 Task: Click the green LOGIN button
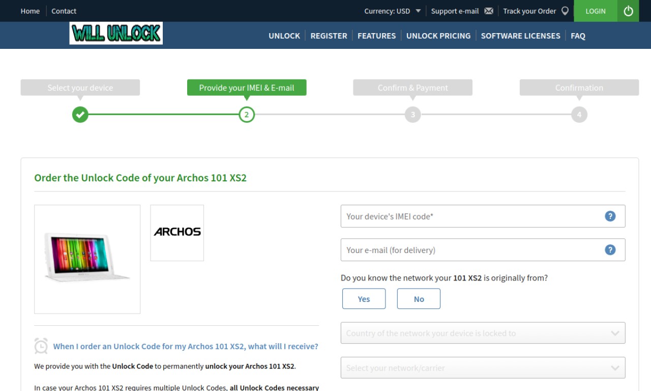click(x=596, y=11)
